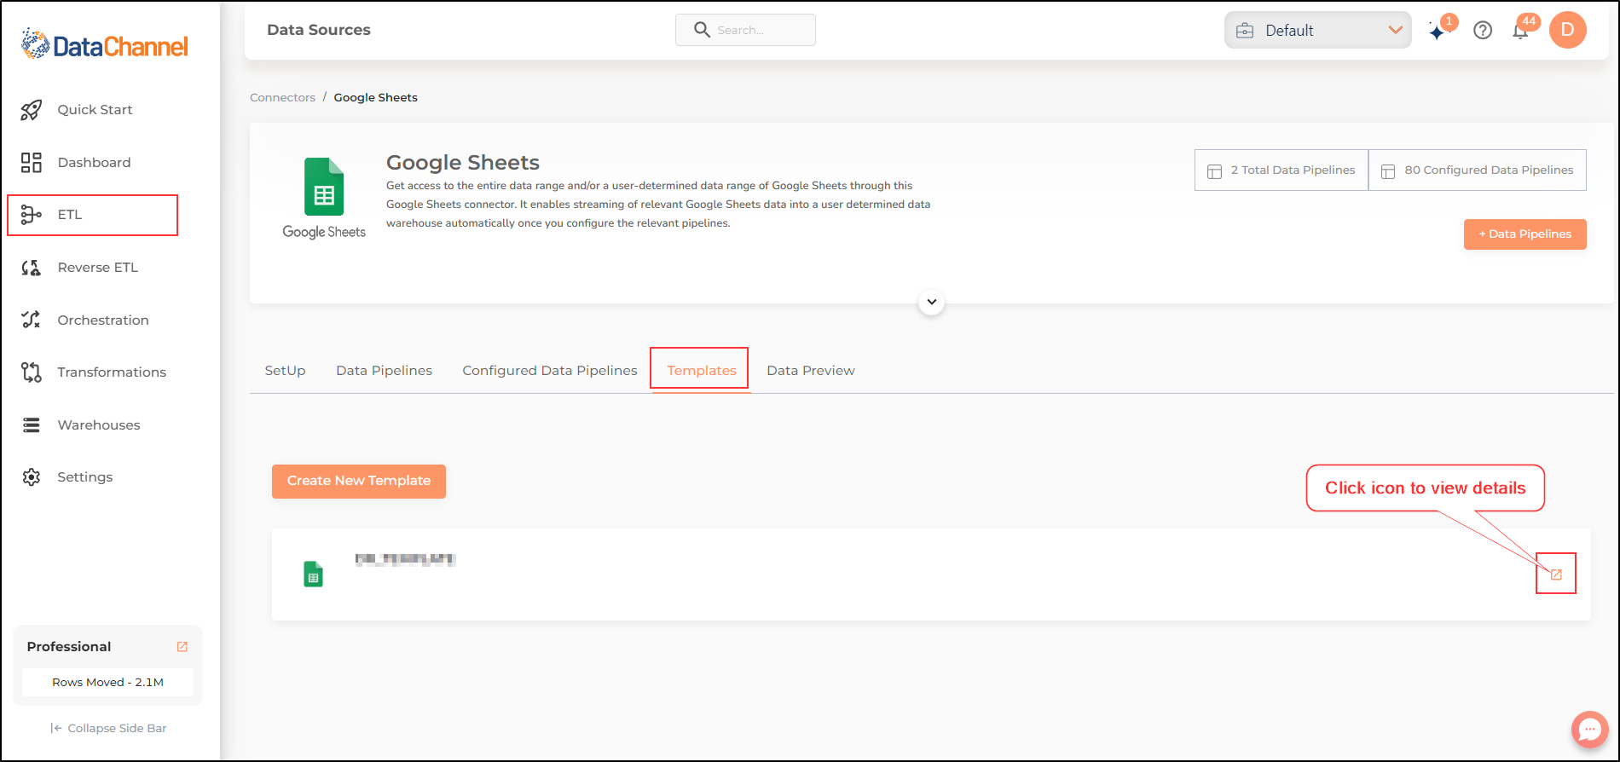Click the Warehouses stack icon
The image size is (1620, 762).
coord(32,424)
